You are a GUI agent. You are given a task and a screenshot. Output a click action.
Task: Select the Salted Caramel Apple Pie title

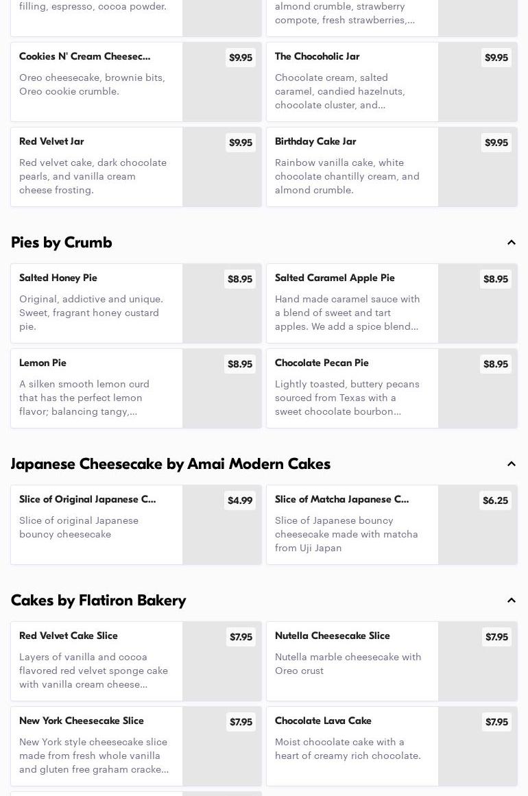coord(335,278)
